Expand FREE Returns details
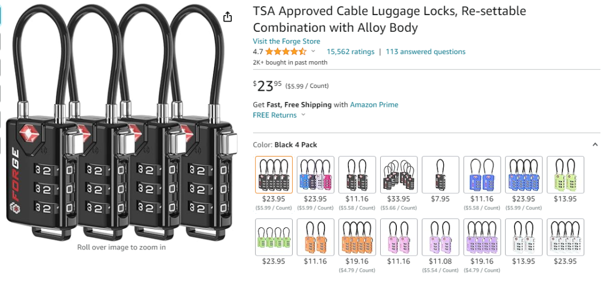 [x=279, y=115]
